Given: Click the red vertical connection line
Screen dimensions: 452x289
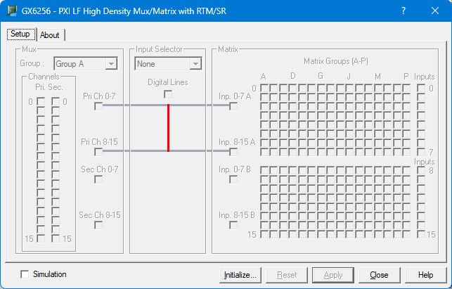Looking at the screenshot, I should [168, 128].
